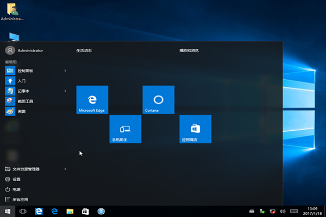Open the Microsoft Edge tile
This screenshot has height=217, width=326.
(92, 100)
